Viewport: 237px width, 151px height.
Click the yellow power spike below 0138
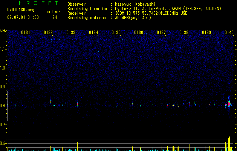[189, 145]
